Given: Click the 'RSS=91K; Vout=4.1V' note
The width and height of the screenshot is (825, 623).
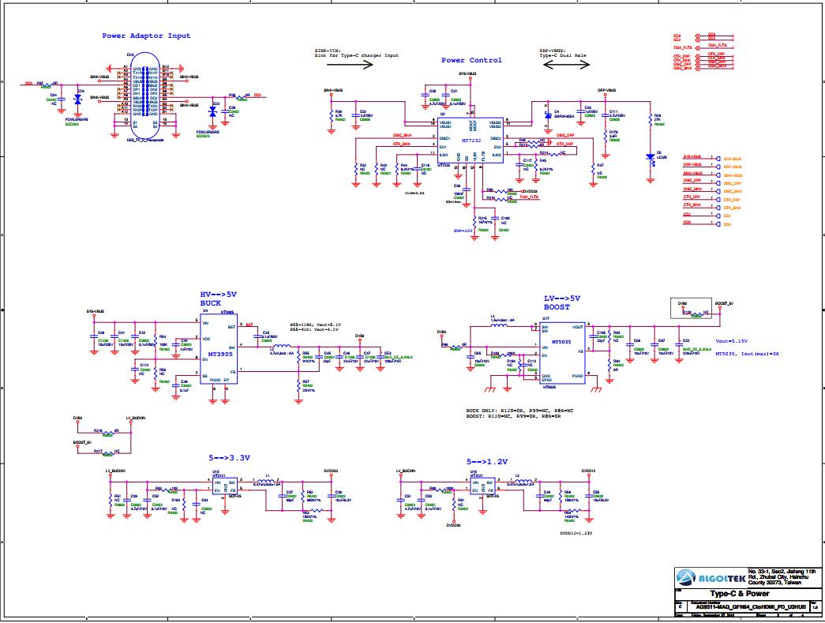Looking at the screenshot, I should click(314, 328).
